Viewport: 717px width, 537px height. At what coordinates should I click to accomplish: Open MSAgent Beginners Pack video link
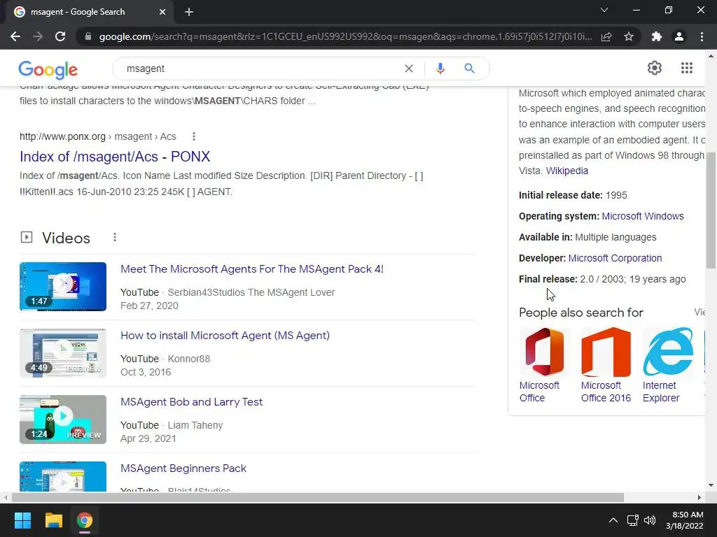coord(183,468)
